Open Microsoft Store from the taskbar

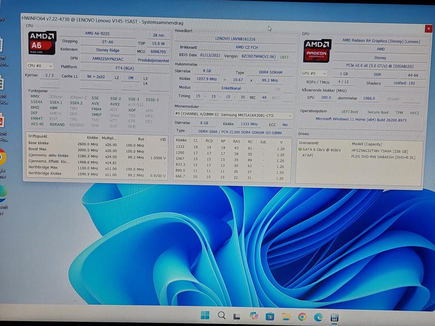point(270,316)
